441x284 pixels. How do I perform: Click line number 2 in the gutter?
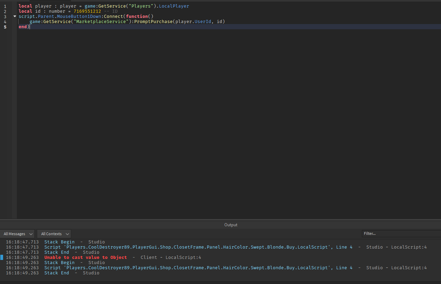pos(4,11)
